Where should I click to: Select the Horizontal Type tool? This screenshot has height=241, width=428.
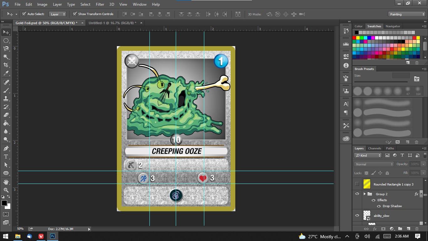(6, 157)
